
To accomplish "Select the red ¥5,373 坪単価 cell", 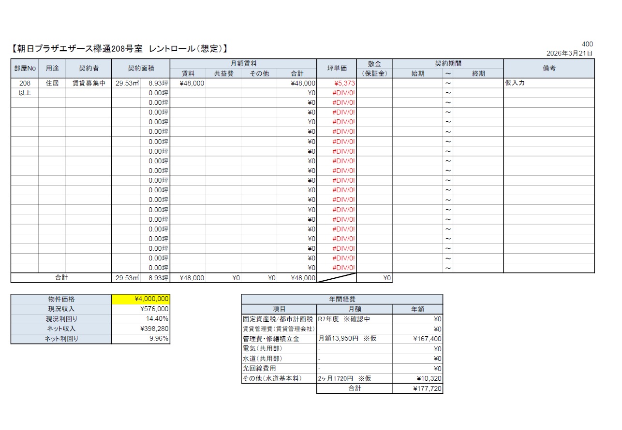I will [x=336, y=83].
